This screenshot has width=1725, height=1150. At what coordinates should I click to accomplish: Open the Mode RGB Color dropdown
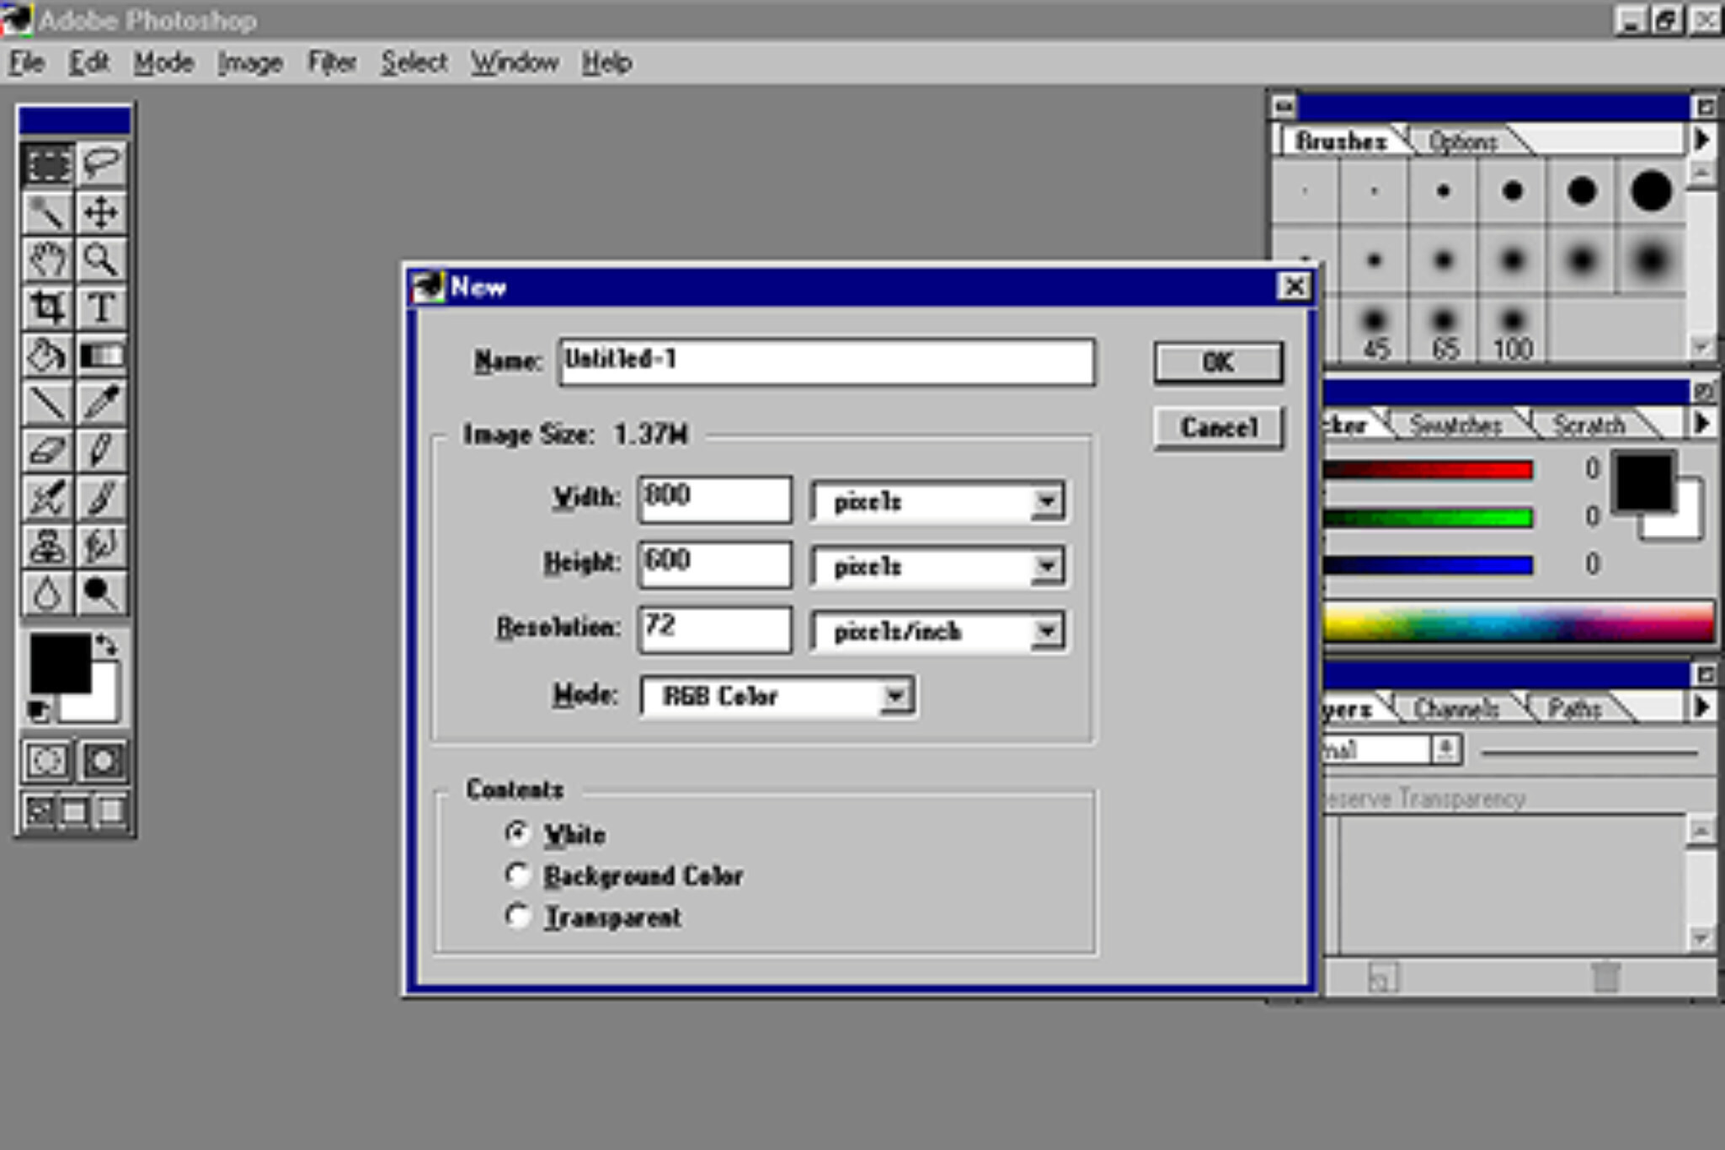tap(896, 697)
